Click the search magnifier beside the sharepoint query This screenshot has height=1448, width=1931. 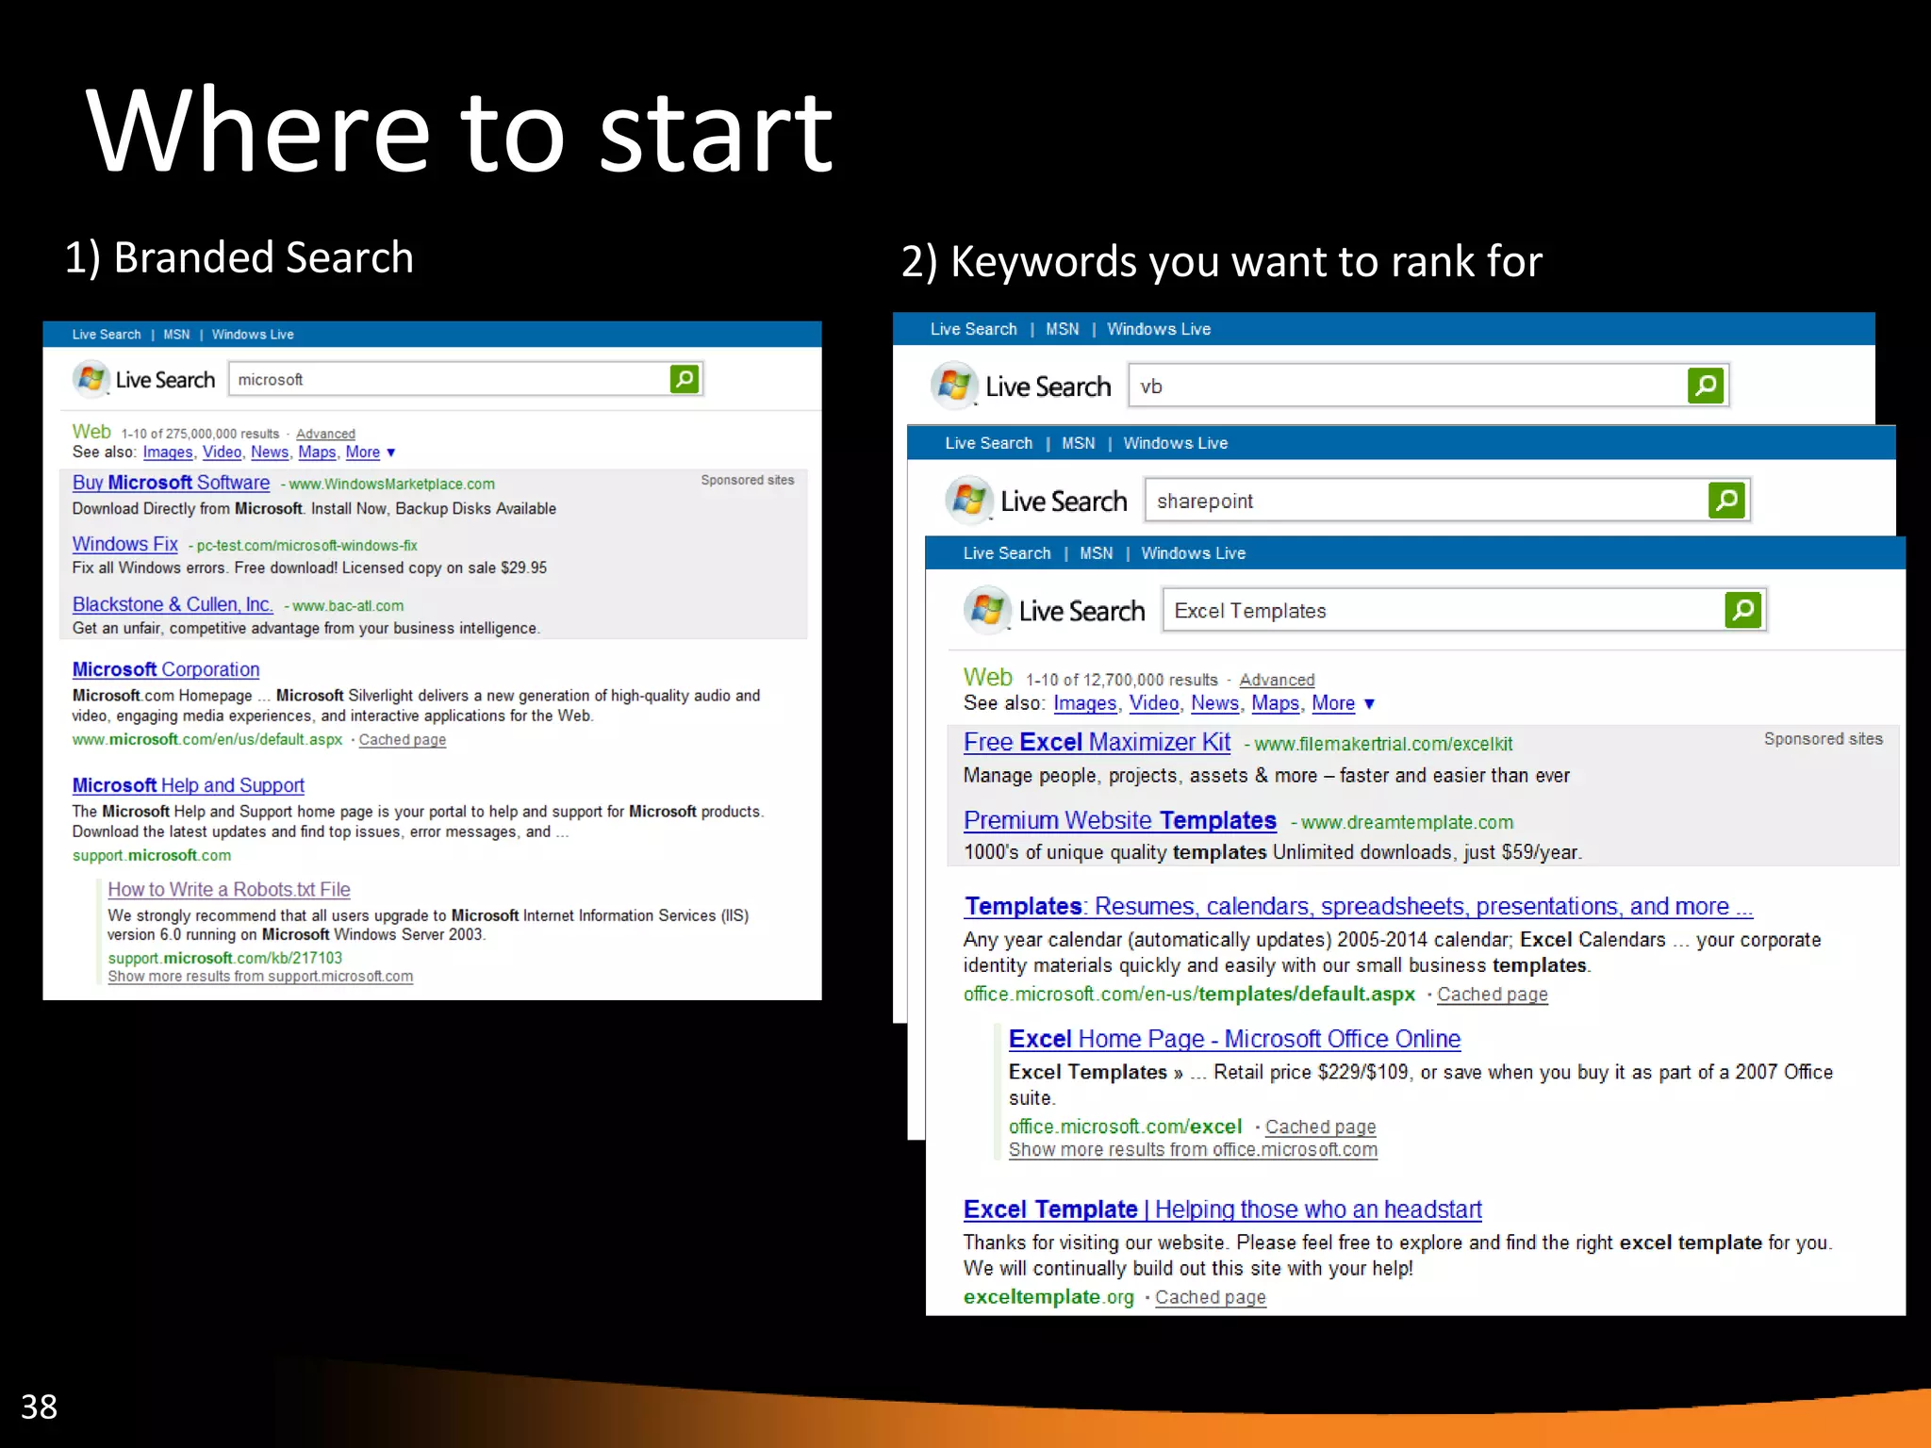point(1726,501)
